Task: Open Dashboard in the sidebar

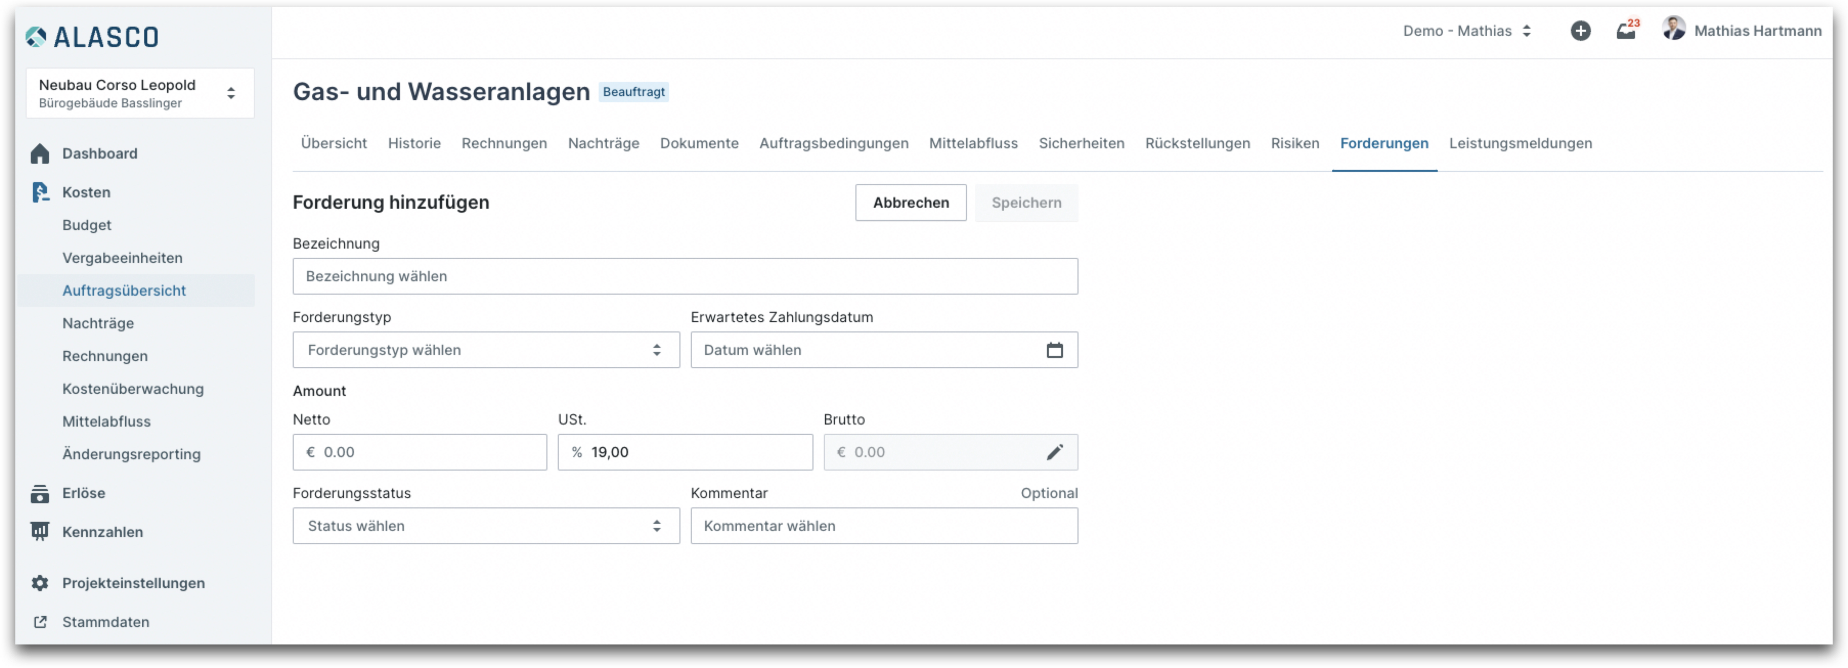Action: coord(100,153)
